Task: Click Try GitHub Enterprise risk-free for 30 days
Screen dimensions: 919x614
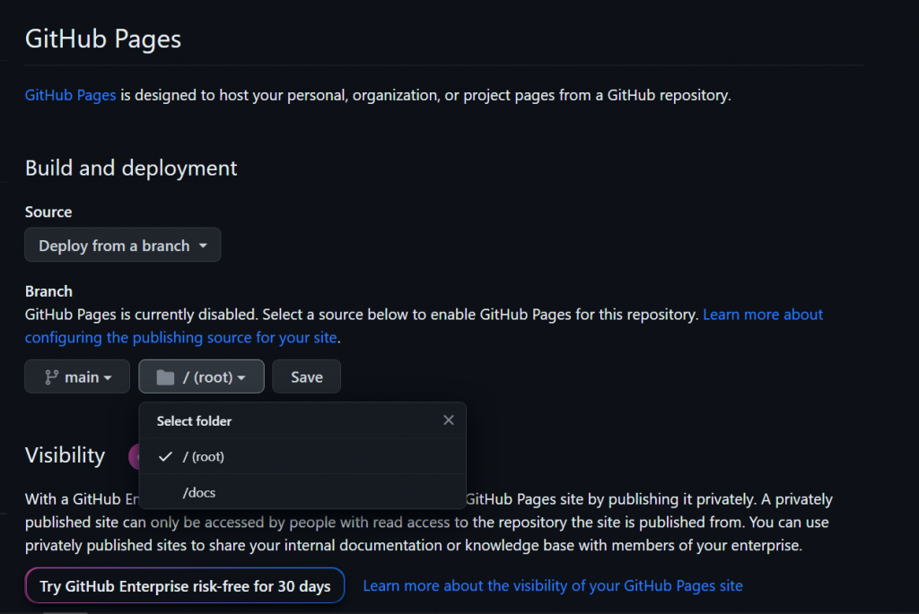Action: (185, 586)
